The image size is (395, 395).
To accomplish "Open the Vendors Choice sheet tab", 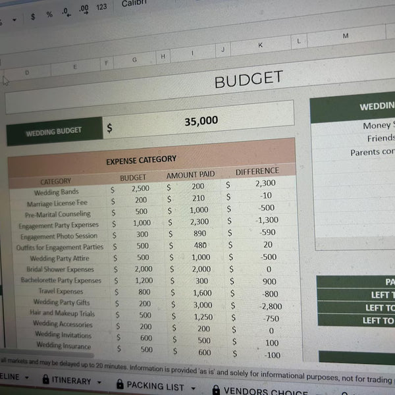I will point(257,391).
